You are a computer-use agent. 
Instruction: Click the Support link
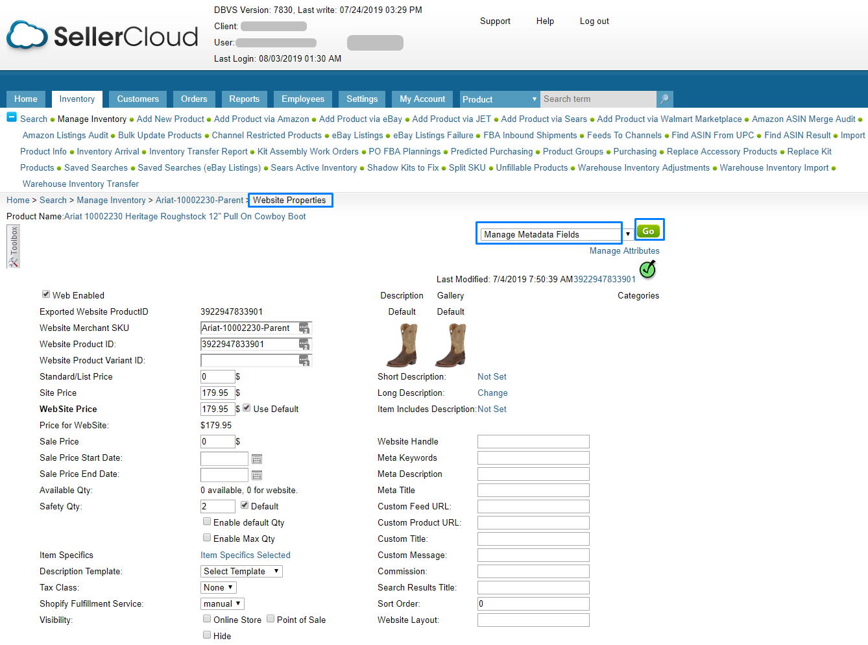(x=495, y=21)
